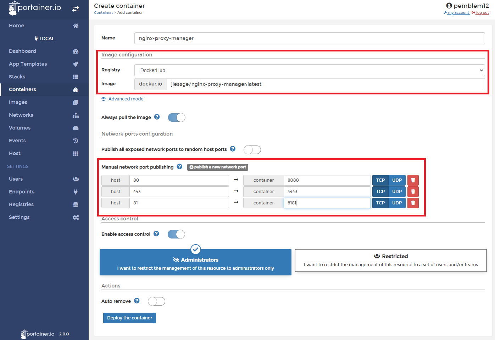The height and width of the screenshot is (340, 495).
Task: Select UDP for the port 443 mapping
Action: pyautogui.click(x=397, y=192)
